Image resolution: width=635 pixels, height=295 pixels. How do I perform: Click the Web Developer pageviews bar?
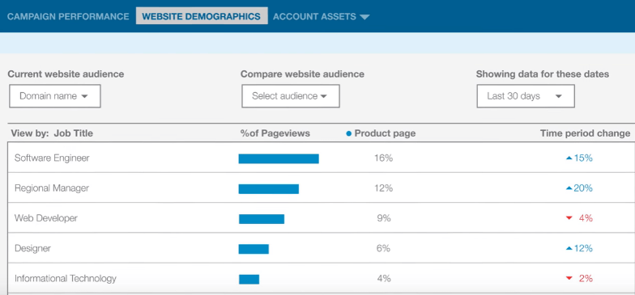coord(262,219)
